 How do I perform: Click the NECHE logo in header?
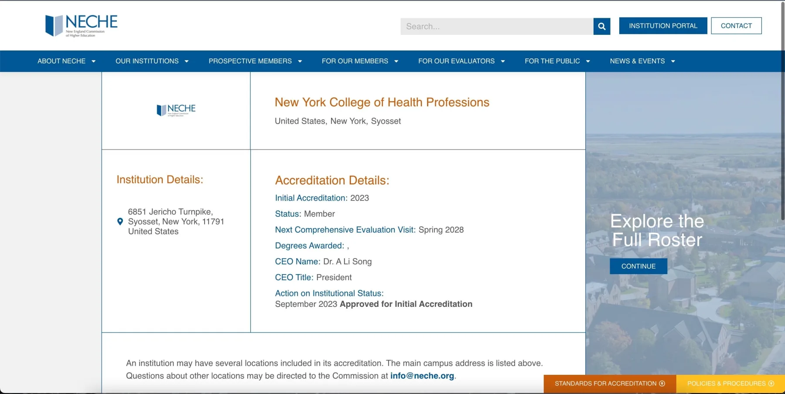click(82, 26)
